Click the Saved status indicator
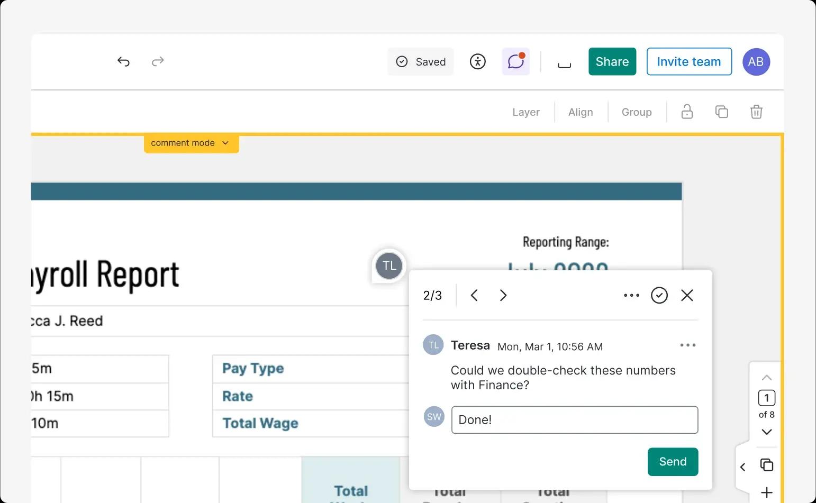 pyautogui.click(x=421, y=62)
